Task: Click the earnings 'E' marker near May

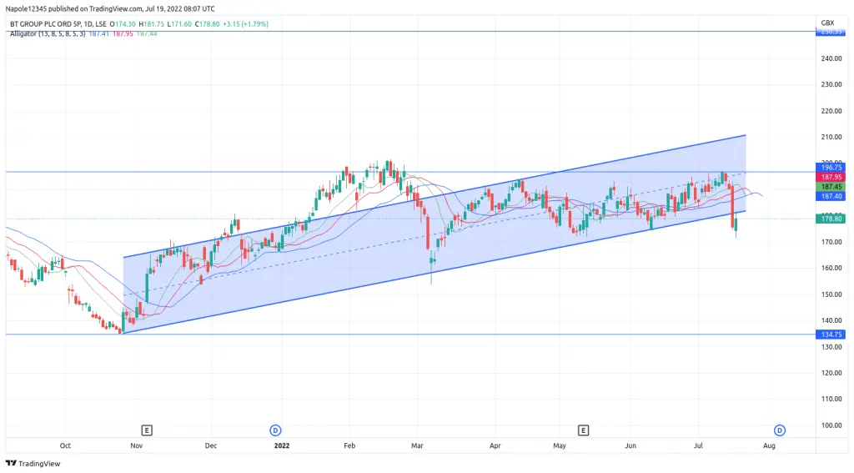Action: [x=583, y=430]
